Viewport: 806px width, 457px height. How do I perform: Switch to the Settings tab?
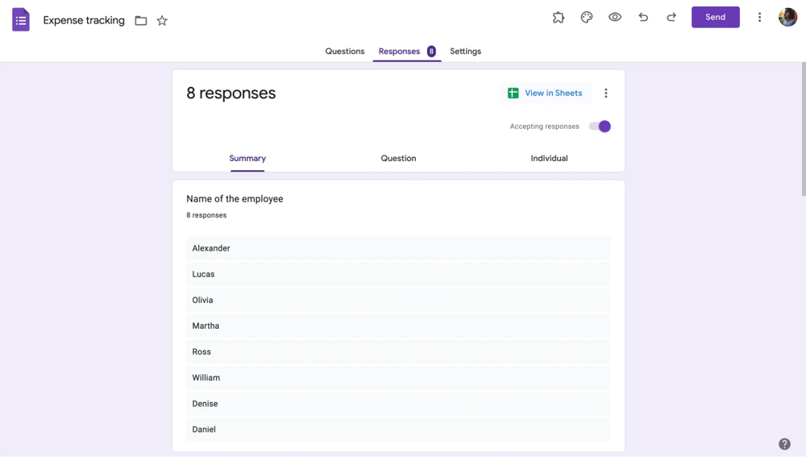pyautogui.click(x=465, y=52)
